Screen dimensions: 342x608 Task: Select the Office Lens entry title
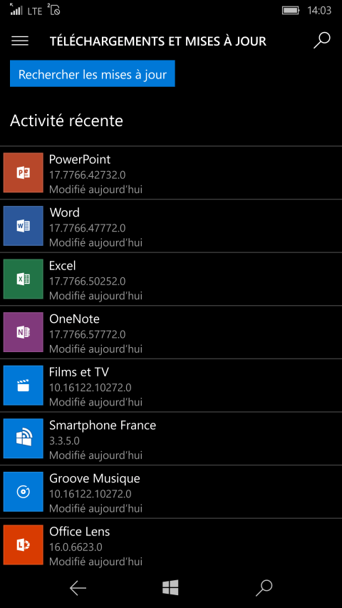click(80, 531)
